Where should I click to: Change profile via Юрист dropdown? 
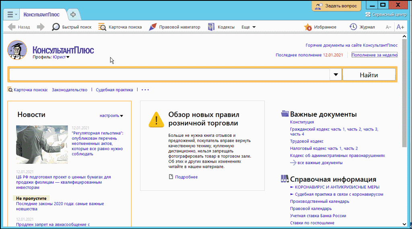click(61, 57)
